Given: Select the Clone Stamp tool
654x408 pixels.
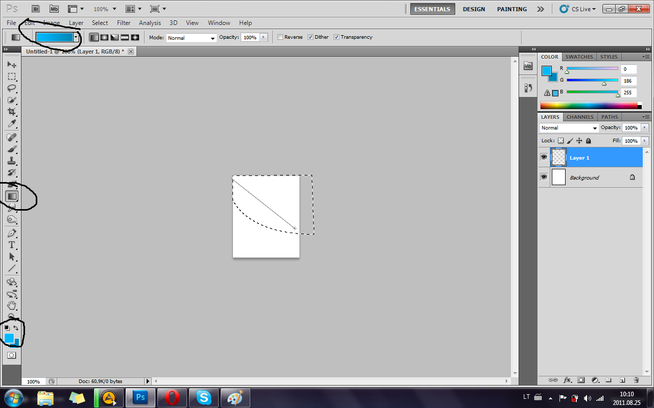Looking at the screenshot, I should pos(12,161).
